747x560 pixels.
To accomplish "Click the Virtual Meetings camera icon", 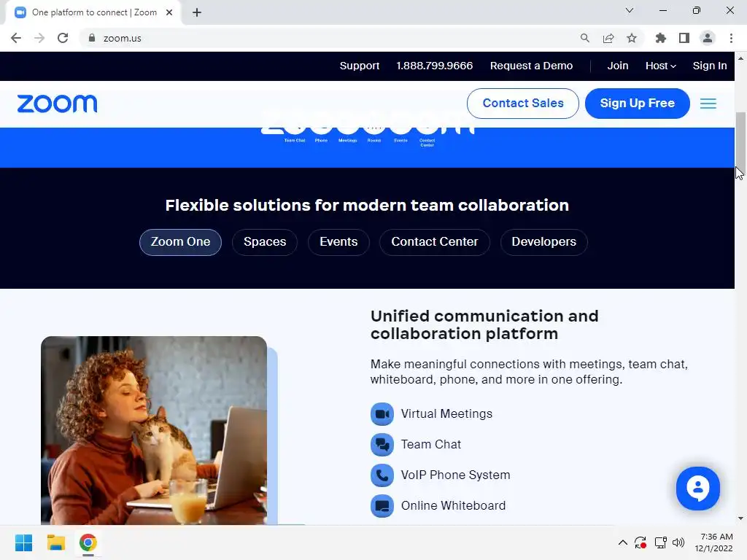I will tap(382, 414).
